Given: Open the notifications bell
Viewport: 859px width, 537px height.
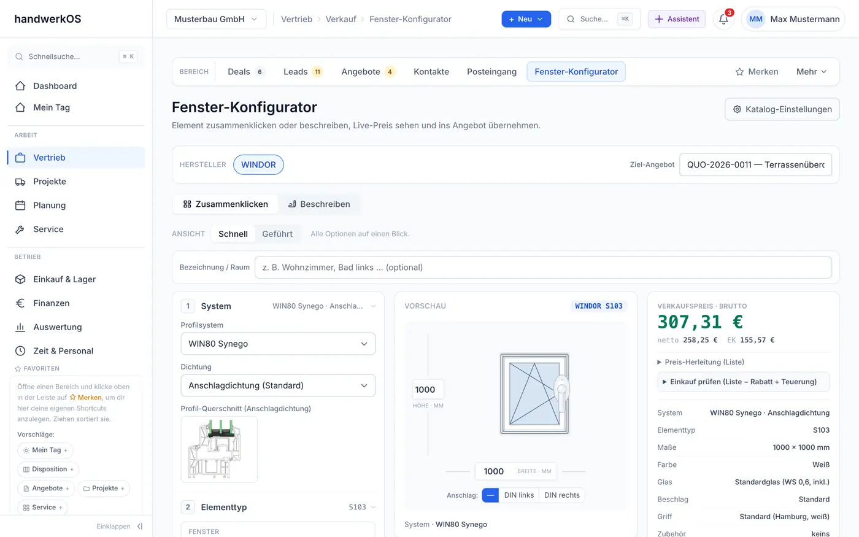Looking at the screenshot, I should (723, 19).
